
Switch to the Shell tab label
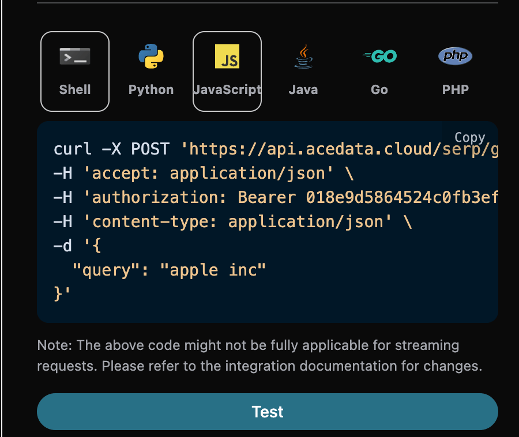click(x=75, y=90)
